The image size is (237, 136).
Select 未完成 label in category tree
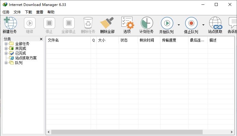pyautogui.click(x=20, y=48)
